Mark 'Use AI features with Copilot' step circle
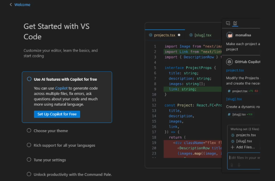The width and height of the screenshot is (275, 181). coord(29,79)
